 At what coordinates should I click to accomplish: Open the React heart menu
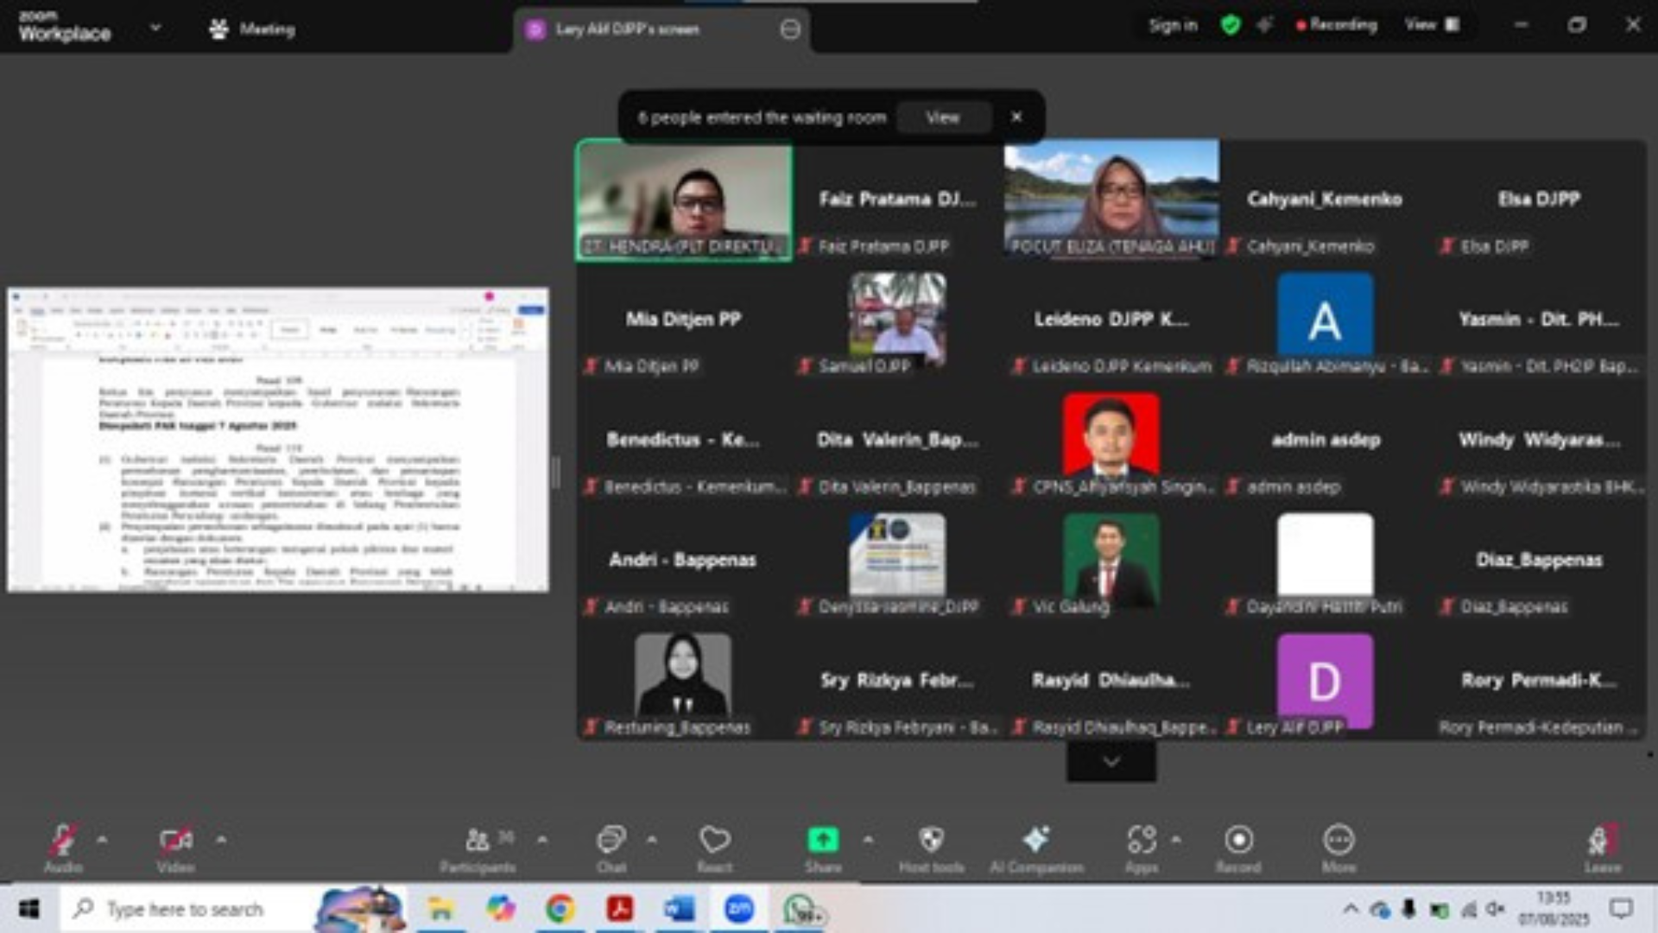pos(715,847)
